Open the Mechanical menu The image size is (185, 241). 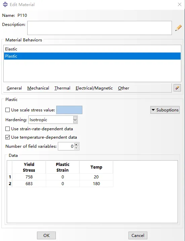(x=38, y=88)
